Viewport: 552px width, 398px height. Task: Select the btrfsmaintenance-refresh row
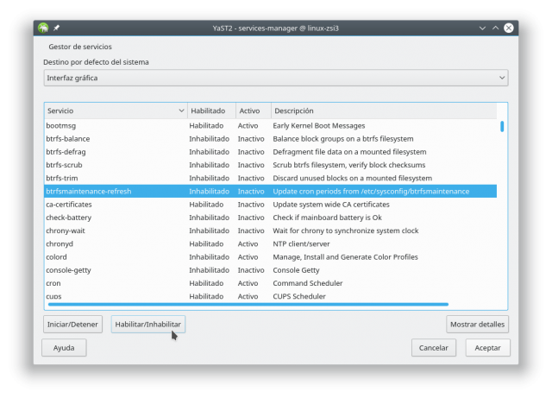(270, 192)
